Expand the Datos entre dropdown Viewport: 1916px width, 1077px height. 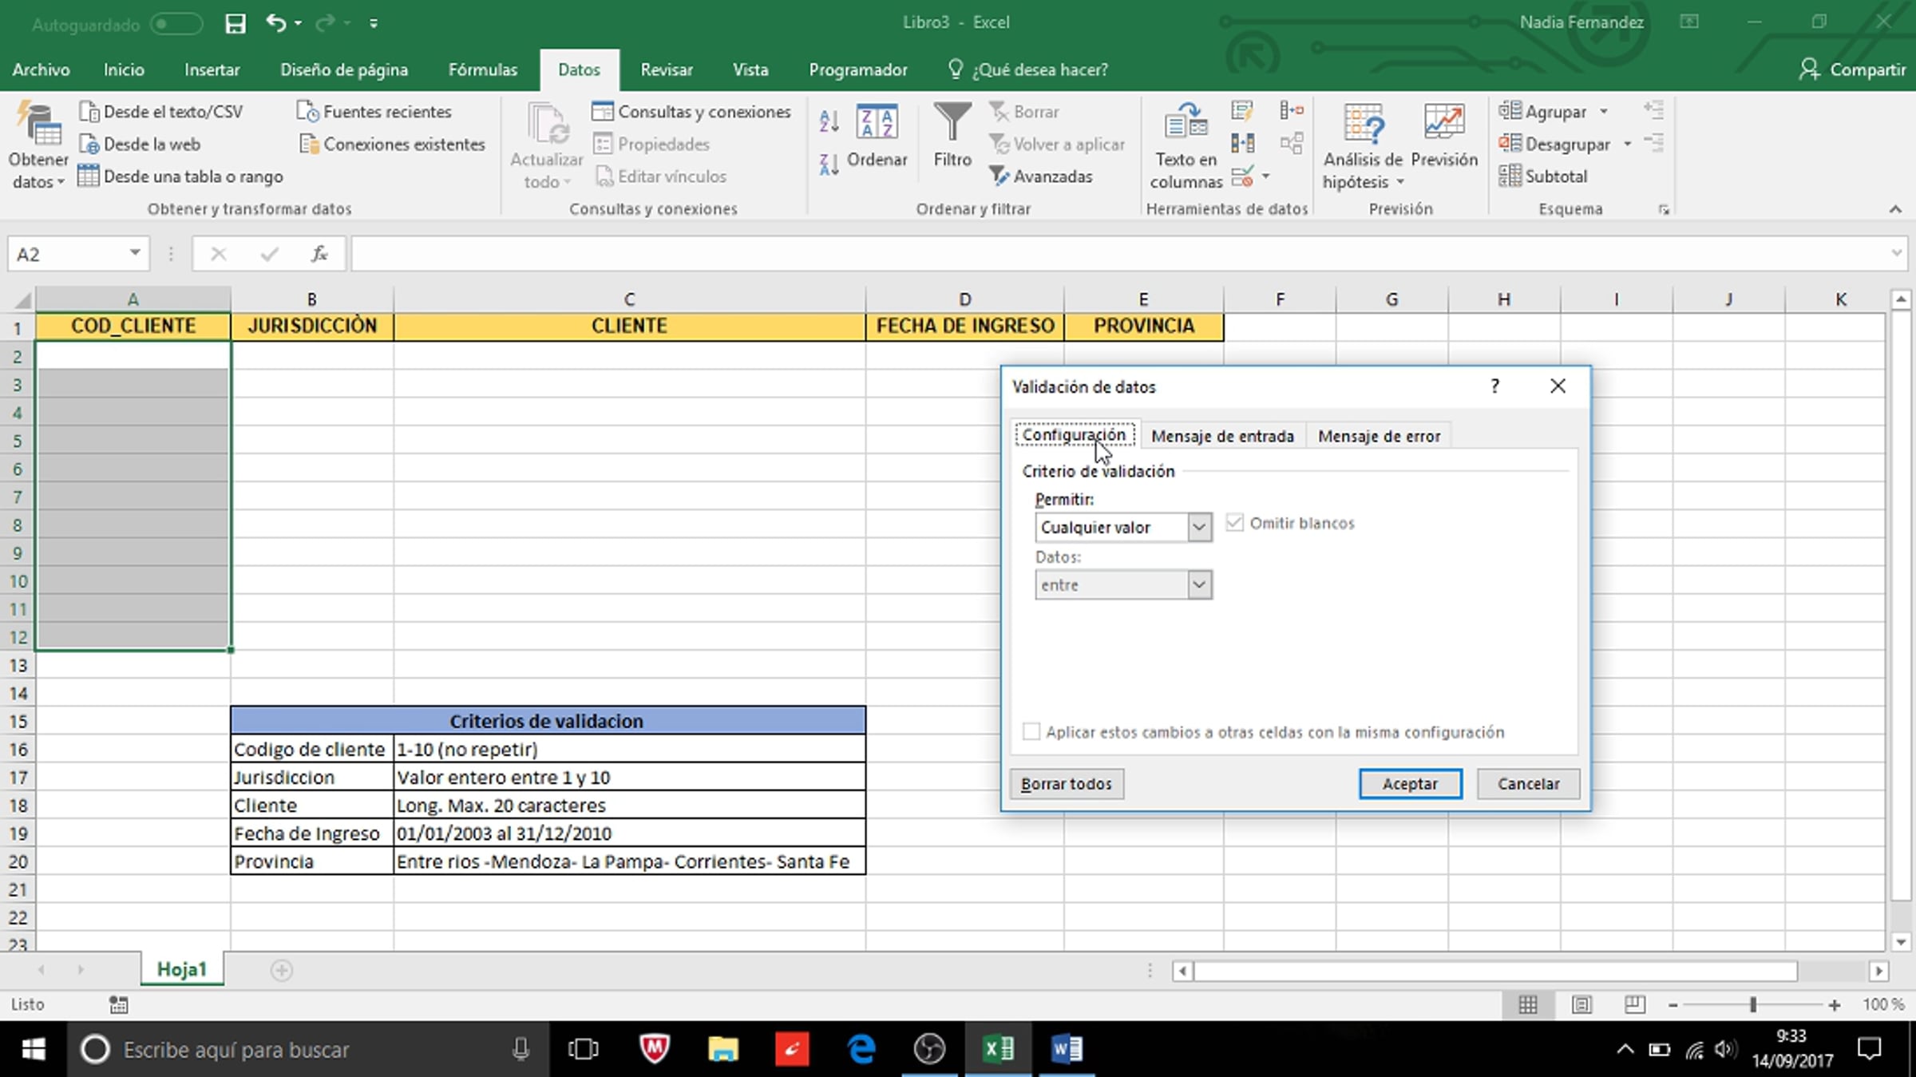point(1198,584)
